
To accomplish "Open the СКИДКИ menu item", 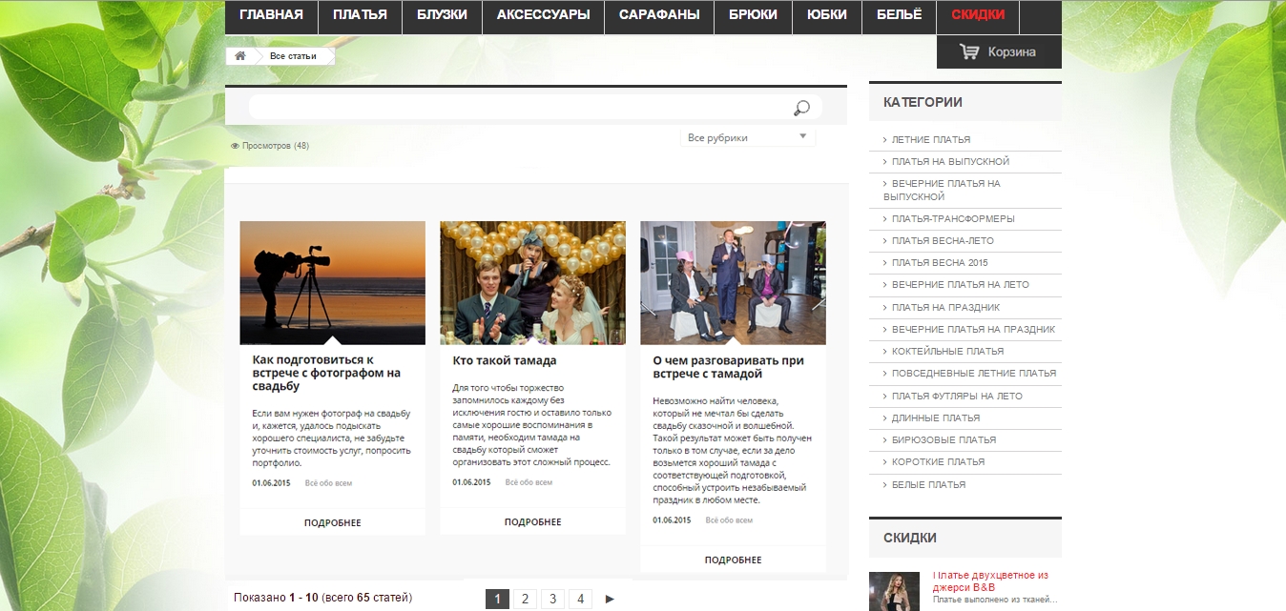I will point(978,15).
